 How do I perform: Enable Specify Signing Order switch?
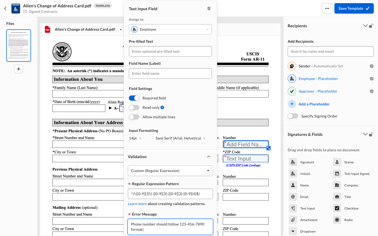293,116
